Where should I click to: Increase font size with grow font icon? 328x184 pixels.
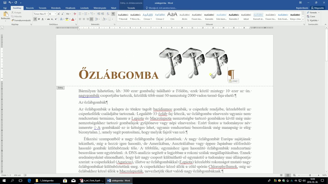59,14
